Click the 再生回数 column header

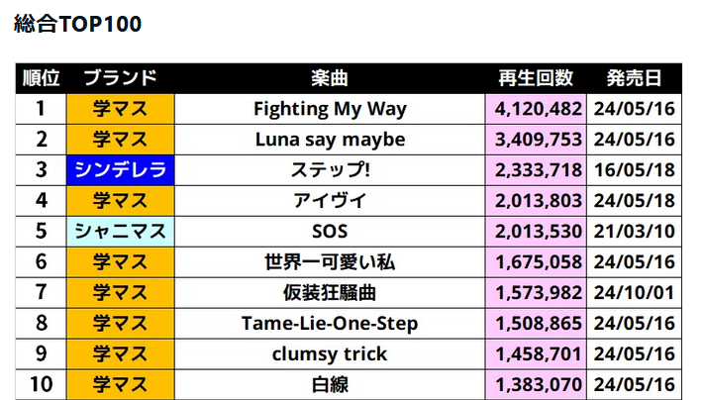(x=536, y=78)
